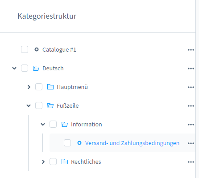Expand the Hauptmenü category

29,87
